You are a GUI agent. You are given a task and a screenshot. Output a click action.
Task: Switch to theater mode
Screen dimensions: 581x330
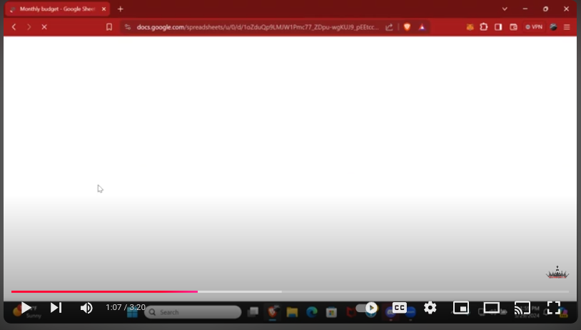pos(491,308)
